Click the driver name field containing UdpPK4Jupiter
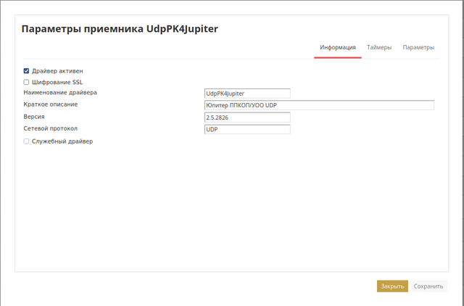The height and width of the screenshot is (306, 464). tap(247, 93)
